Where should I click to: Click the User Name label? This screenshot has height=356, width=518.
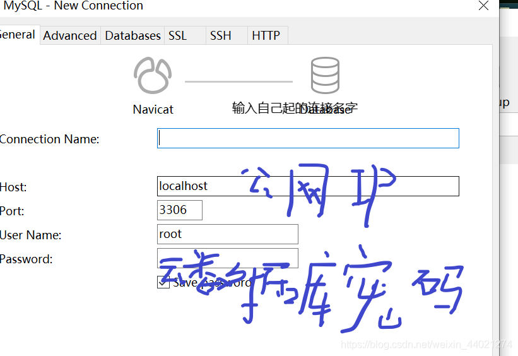coord(30,235)
